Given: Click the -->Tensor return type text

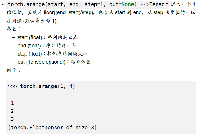Looking at the screenshot, I should click(x=154, y=4).
